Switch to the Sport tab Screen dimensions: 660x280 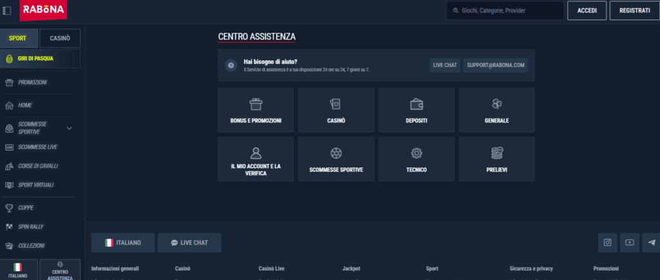tap(17, 38)
